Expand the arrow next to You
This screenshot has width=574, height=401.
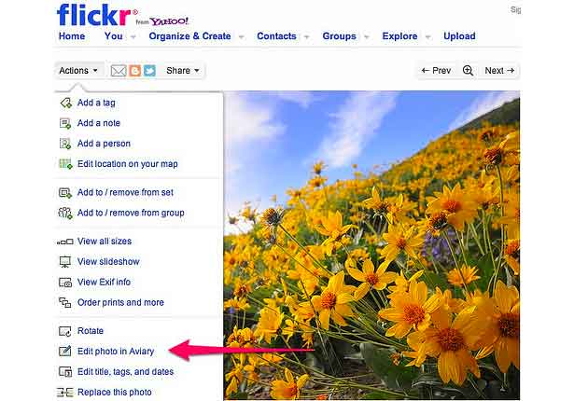pos(133,37)
